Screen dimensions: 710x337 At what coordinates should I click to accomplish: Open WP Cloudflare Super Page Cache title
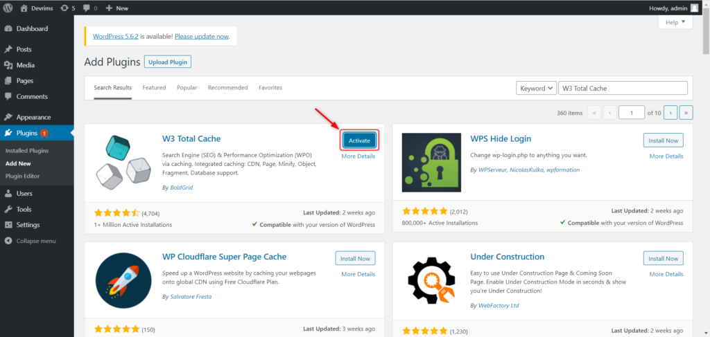[224, 257]
